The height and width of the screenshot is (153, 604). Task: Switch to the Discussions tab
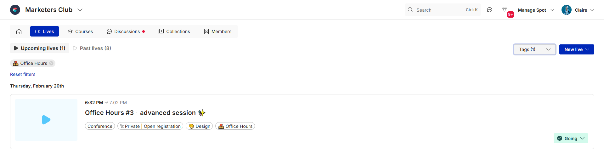coord(126,31)
